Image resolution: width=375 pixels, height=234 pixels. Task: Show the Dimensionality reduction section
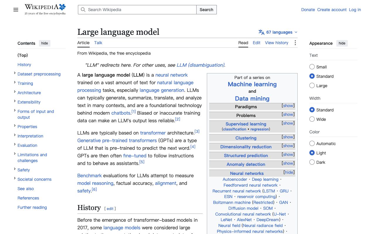pos(288,146)
